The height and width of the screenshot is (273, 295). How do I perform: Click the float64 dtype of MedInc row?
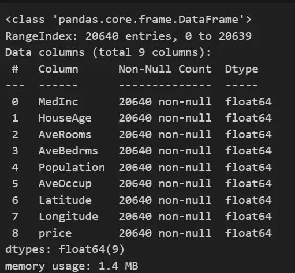pos(248,102)
